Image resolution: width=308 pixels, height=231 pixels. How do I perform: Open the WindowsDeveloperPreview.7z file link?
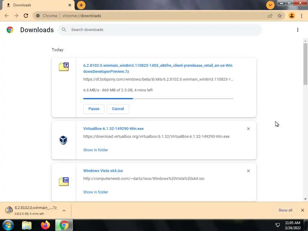pos(158,68)
